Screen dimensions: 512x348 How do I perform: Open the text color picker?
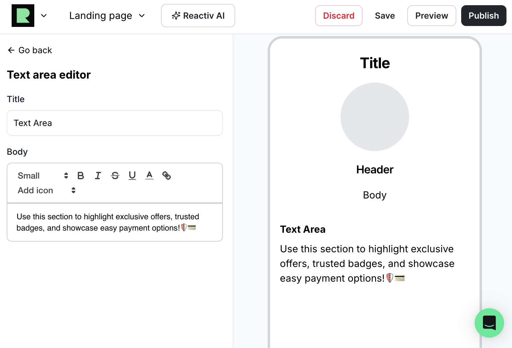[149, 176]
